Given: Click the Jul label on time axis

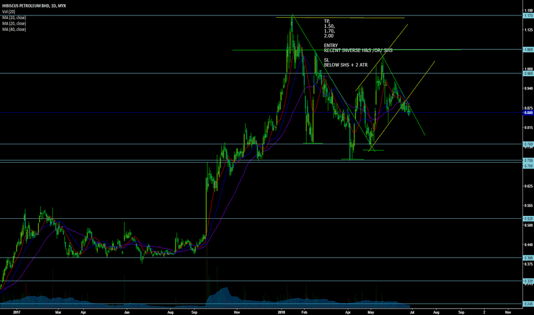Looking at the screenshot, I should [412, 312].
